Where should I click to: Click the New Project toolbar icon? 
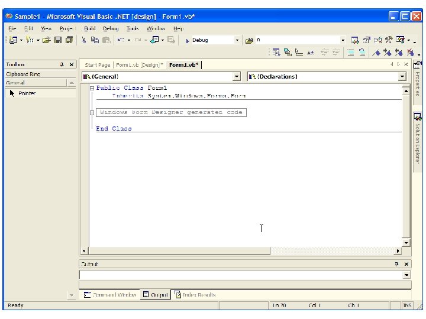coord(13,40)
